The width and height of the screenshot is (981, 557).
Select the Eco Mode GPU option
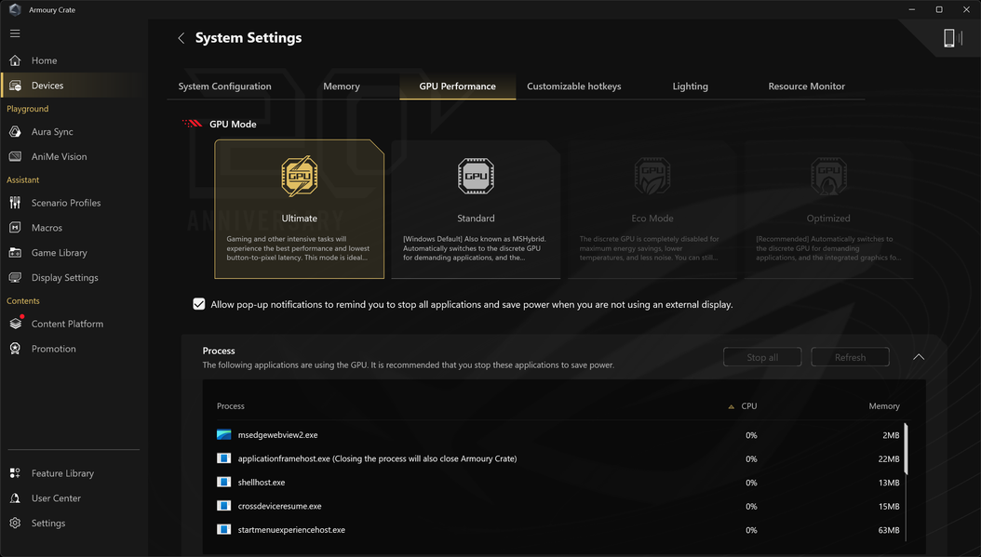(652, 209)
